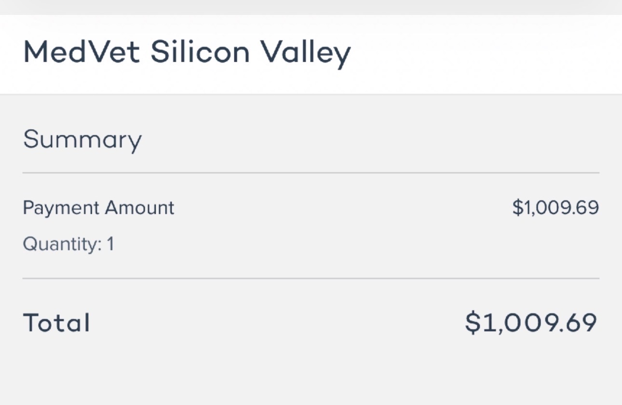
Task: Click the MedVet Silicon Valley merchant heading
Action: coord(187,53)
